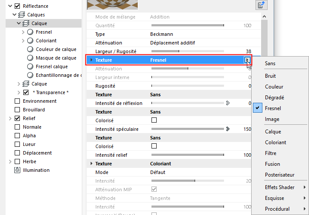Collapse the Réflectance tree node
The height and width of the screenshot is (215, 309).
(10, 6)
